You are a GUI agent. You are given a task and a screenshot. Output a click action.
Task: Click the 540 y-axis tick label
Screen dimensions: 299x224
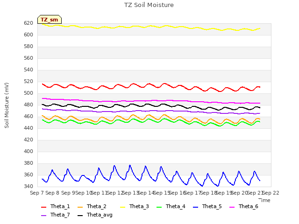pyautogui.click(x=28, y=70)
